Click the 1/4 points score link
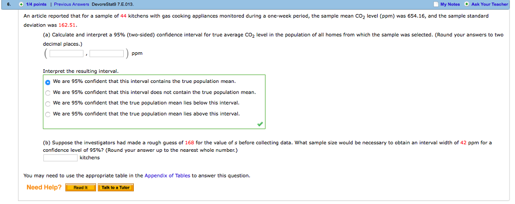 (x=36, y=4)
